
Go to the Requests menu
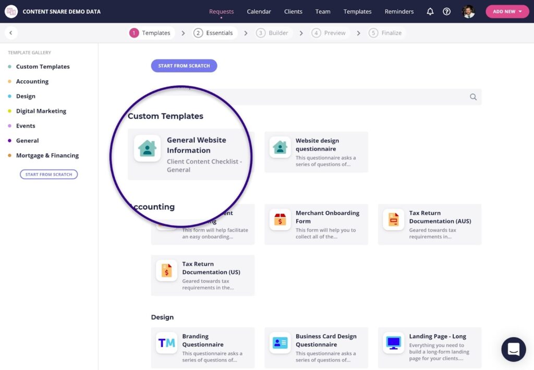pos(221,11)
